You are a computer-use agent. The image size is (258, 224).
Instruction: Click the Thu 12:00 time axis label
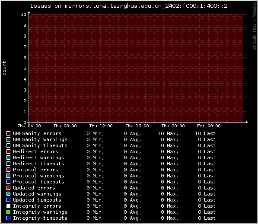click(x=101, y=126)
